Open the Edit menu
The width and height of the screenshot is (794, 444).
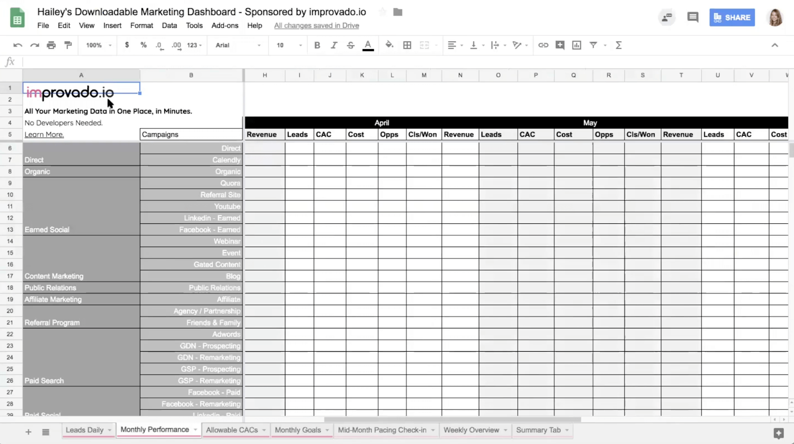pyautogui.click(x=64, y=25)
